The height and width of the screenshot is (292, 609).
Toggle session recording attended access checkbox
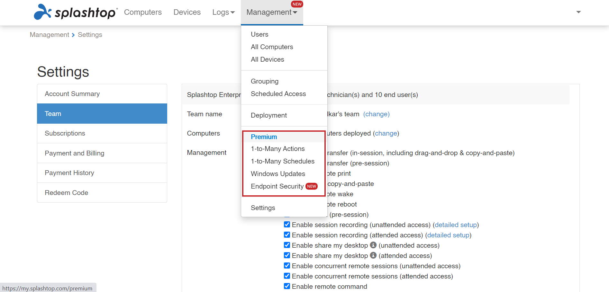pos(287,235)
